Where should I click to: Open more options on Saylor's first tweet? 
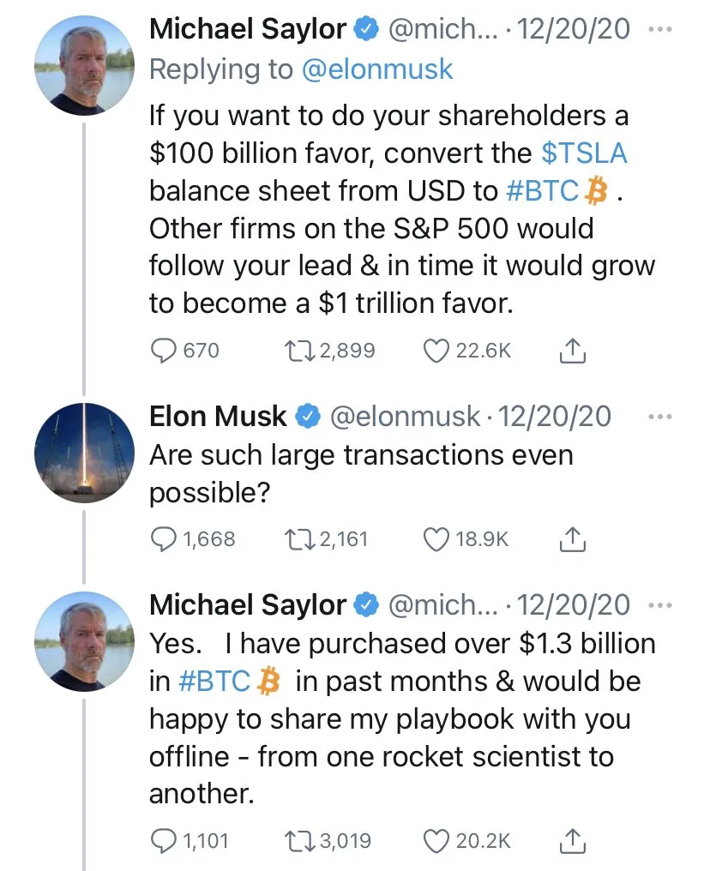[x=661, y=29]
